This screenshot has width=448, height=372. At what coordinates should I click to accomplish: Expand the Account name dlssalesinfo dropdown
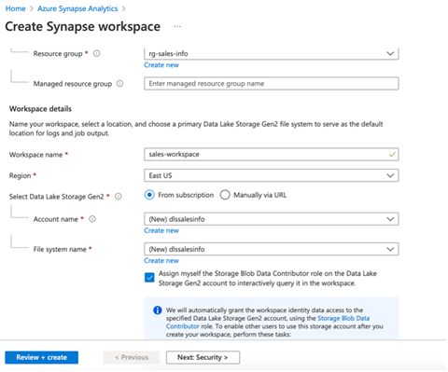(272, 219)
